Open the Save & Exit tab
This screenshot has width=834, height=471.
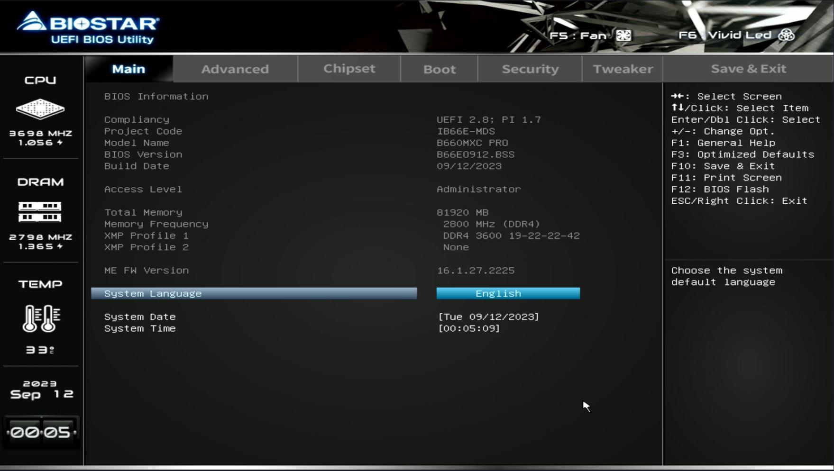coord(748,69)
